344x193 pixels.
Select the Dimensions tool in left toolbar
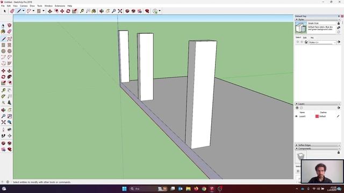coord(10,91)
